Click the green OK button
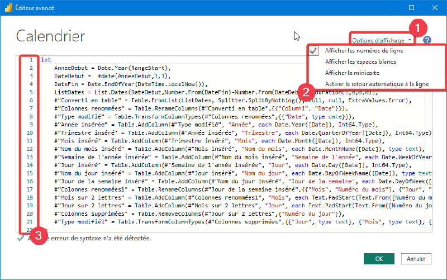 [379, 259]
